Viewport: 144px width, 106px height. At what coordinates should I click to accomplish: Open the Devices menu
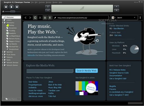point(55,2)
